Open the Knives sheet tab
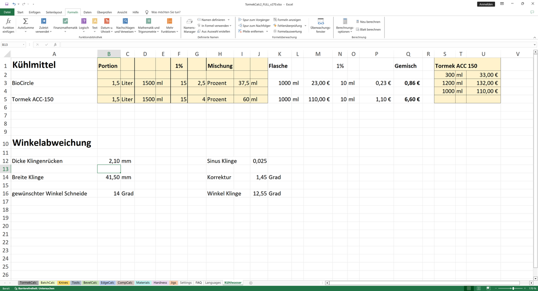 [x=63, y=283]
